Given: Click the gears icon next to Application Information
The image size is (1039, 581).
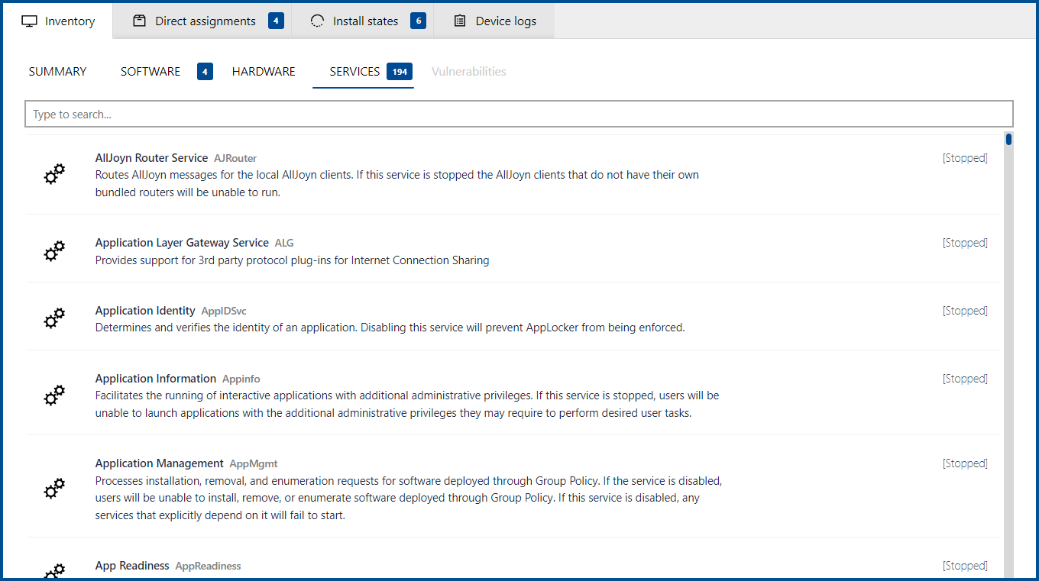Looking at the screenshot, I should click(54, 395).
